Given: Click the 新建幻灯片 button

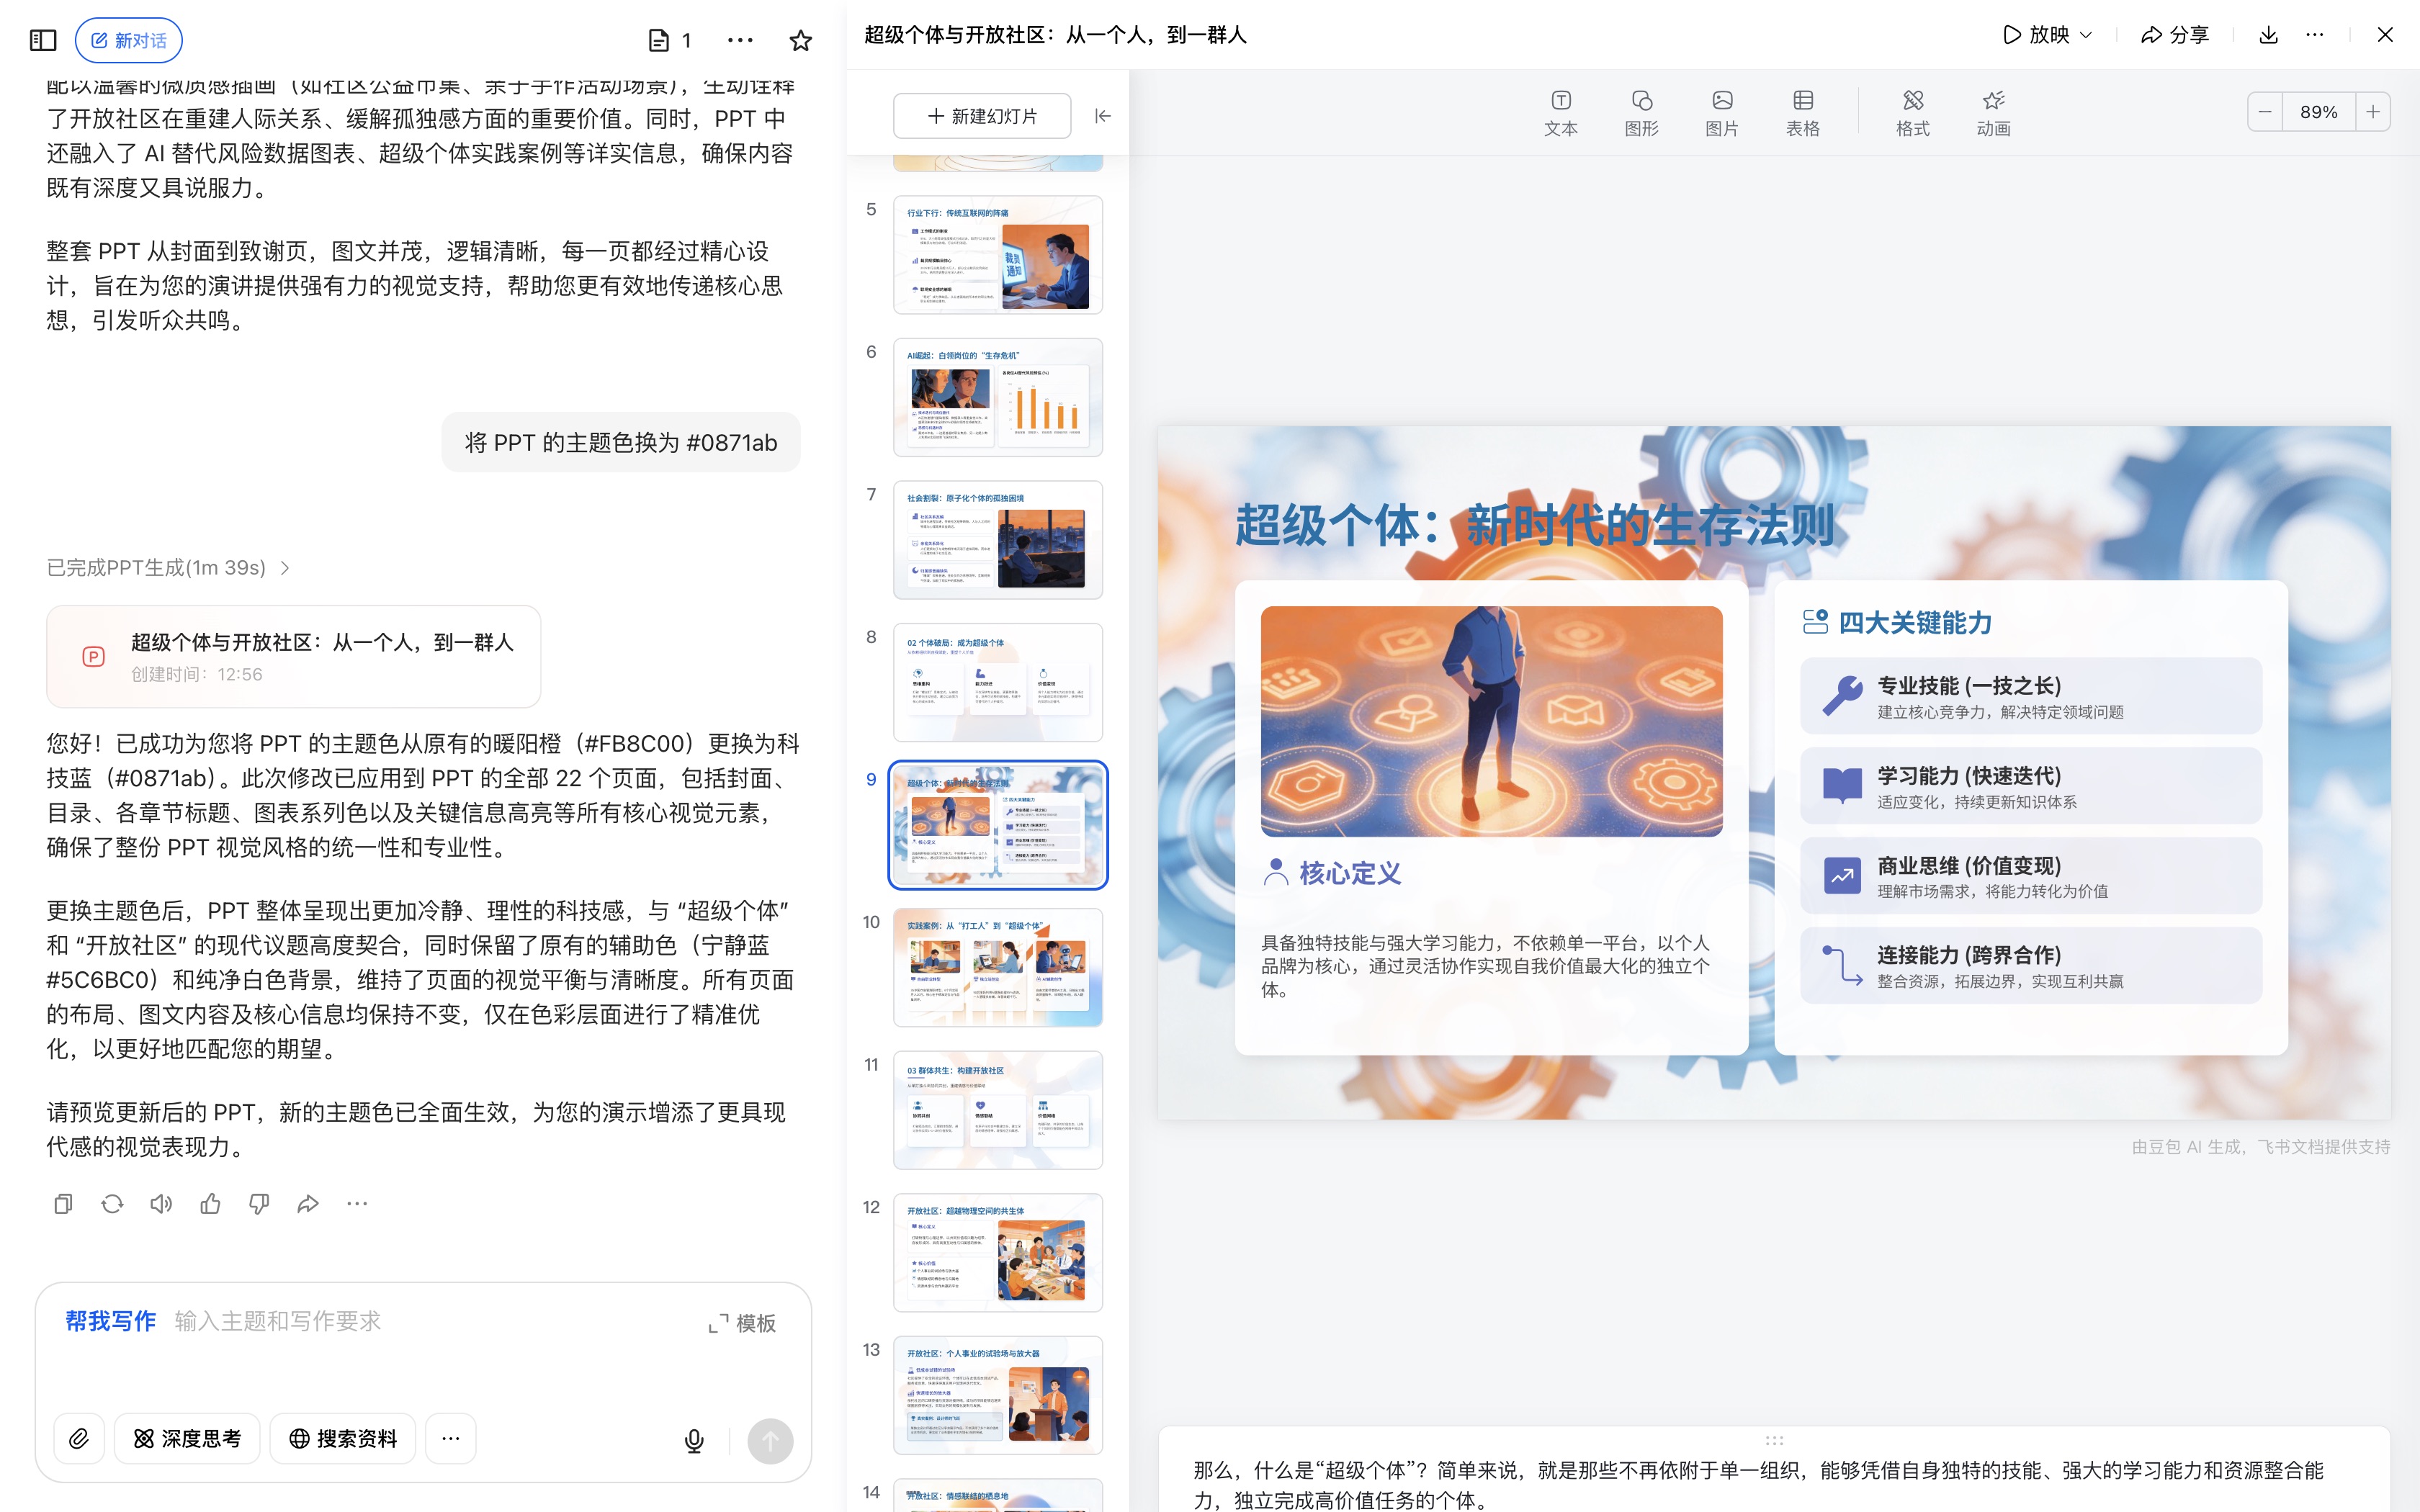Looking at the screenshot, I should click(x=982, y=116).
